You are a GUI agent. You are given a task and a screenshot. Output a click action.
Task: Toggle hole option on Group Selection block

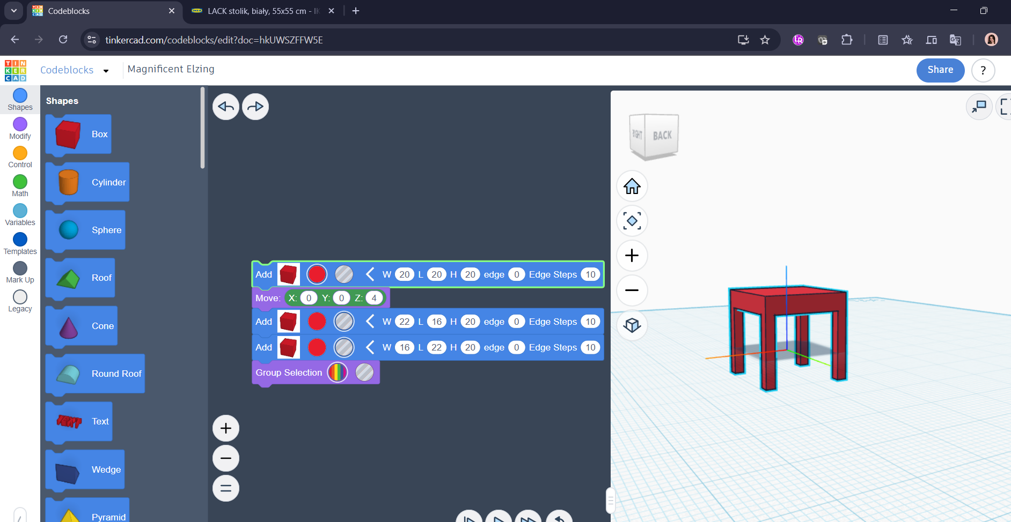coord(364,372)
